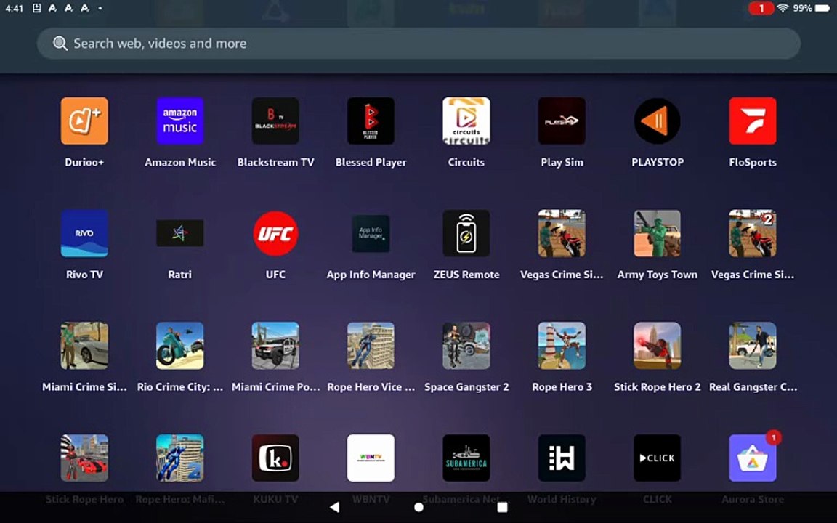Open recent apps with square button
837x523 pixels.
click(502, 507)
